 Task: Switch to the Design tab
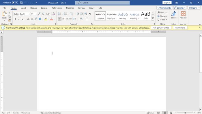point(33,8)
